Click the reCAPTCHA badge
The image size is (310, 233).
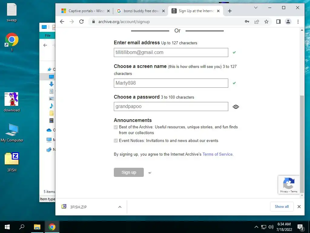pyautogui.click(x=289, y=185)
